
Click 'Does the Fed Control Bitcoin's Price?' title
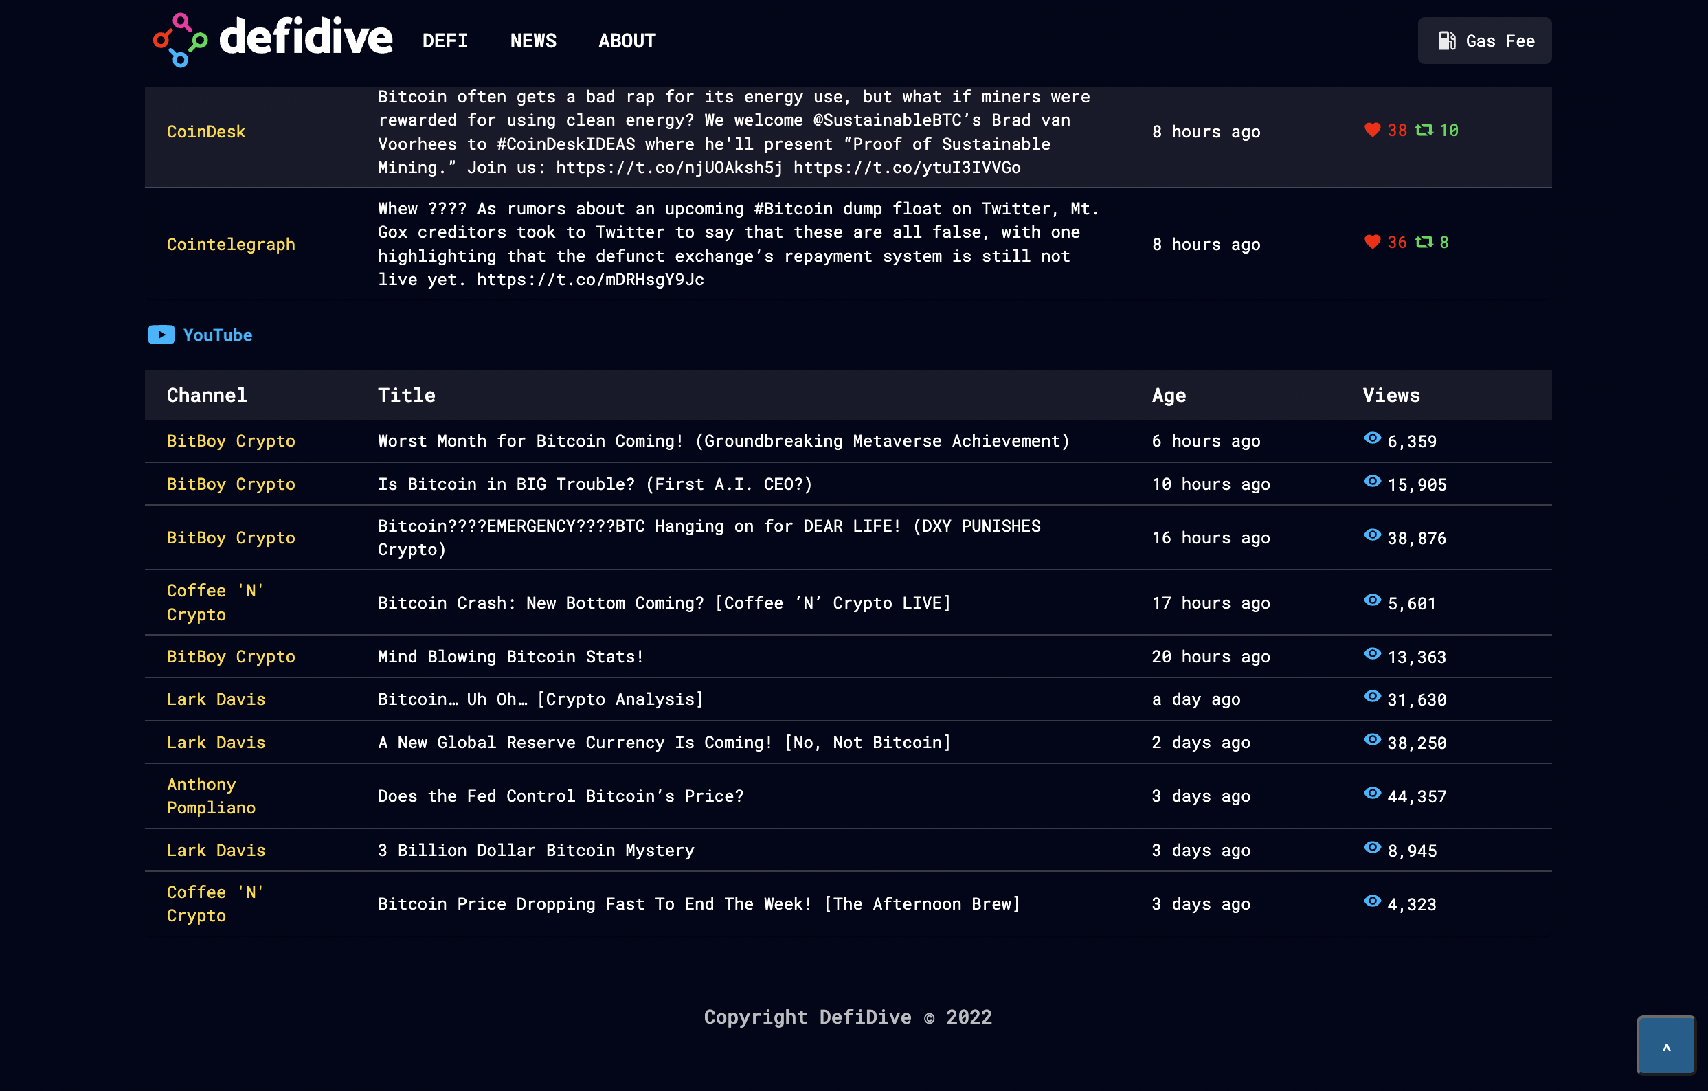(561, 796)
